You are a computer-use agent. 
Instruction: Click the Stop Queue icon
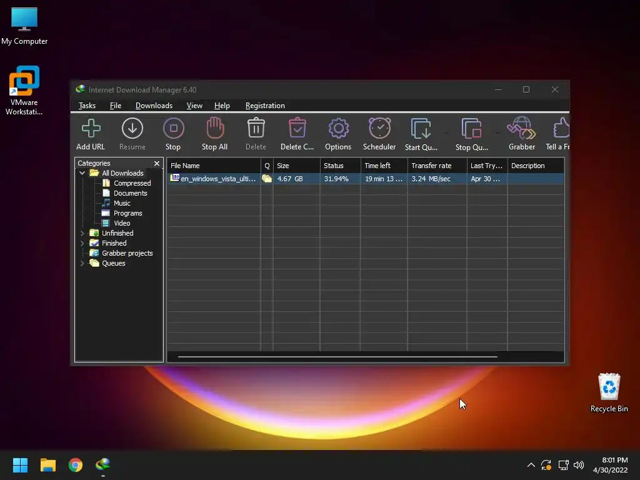coord(471,129)
